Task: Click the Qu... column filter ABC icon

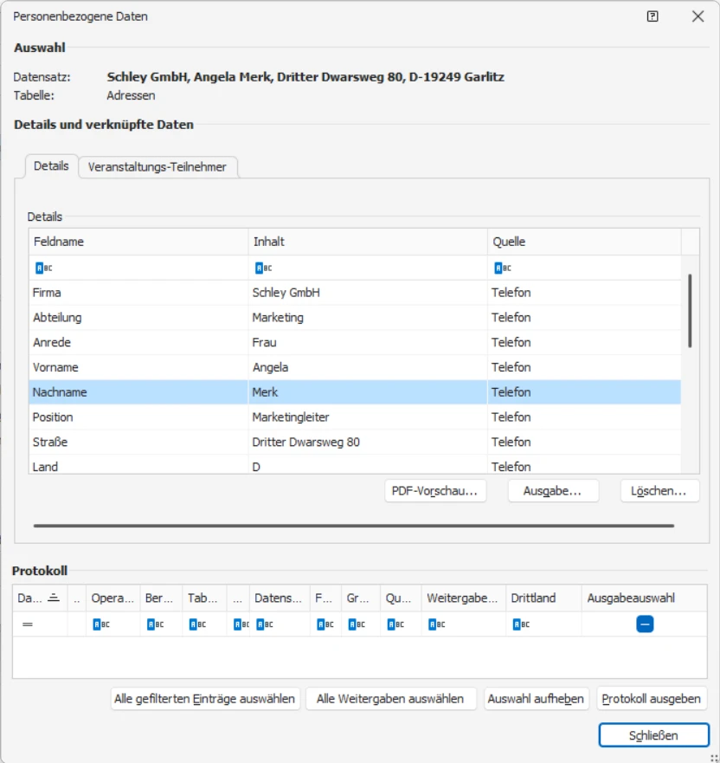Action: point(395,624)
